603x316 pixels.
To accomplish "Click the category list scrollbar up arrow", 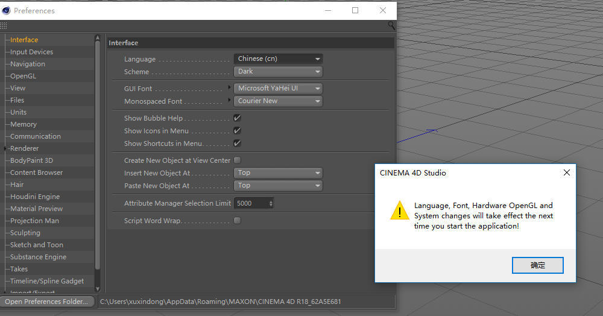I will pos(97,37).
